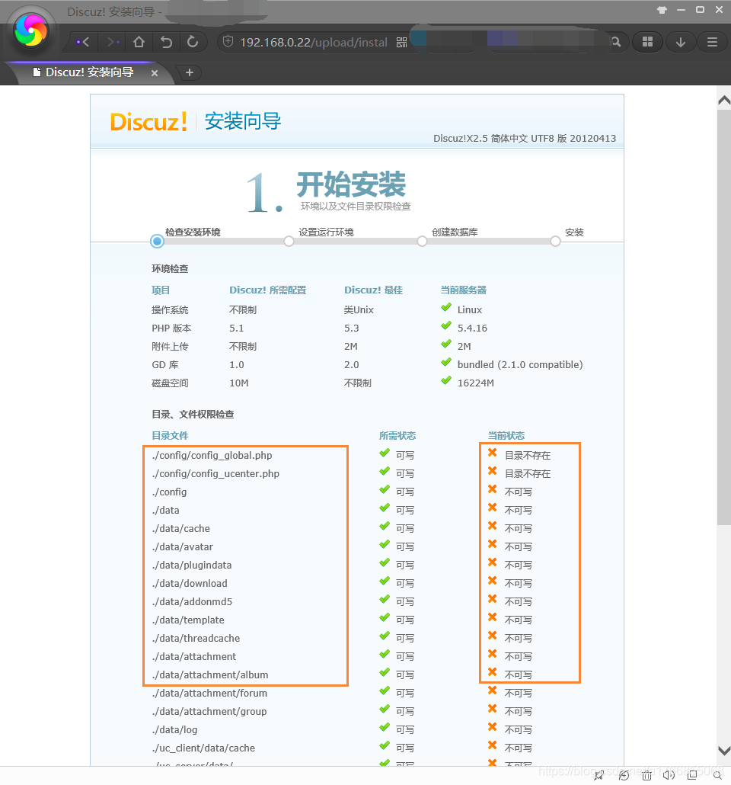Click the './data/download' row text
731x785 pixels.
point(190,583)
